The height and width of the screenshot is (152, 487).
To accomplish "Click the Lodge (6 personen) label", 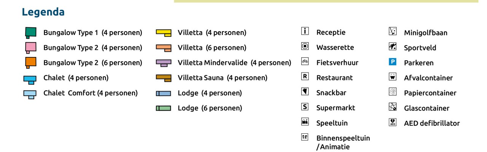I will 210,108.
